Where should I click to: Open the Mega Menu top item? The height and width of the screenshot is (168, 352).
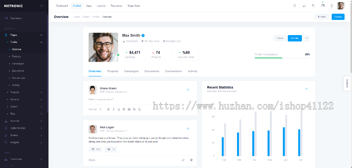[x=134, y=6]
